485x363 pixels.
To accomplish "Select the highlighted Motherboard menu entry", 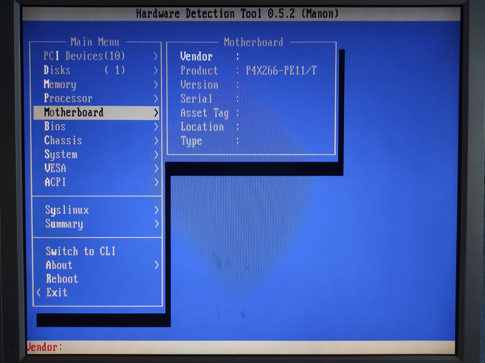I will [x=96, y=112].
